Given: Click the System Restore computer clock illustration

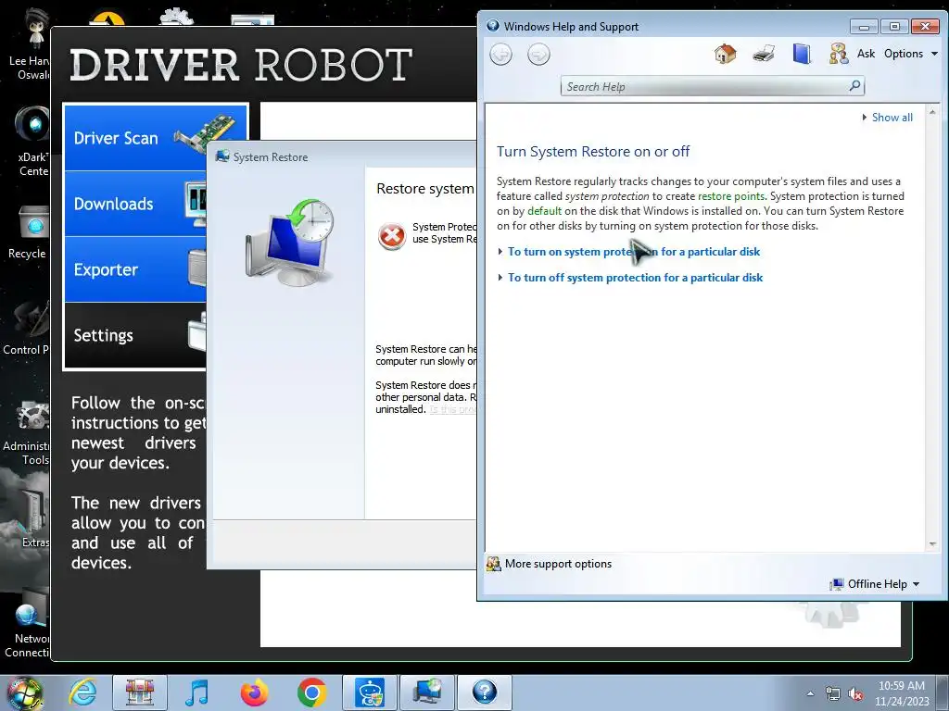Looking at the screenshot, I should 290,242.
